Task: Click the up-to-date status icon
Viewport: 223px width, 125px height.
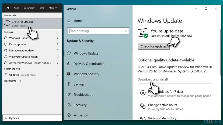Action: click(x=143, y=33)
